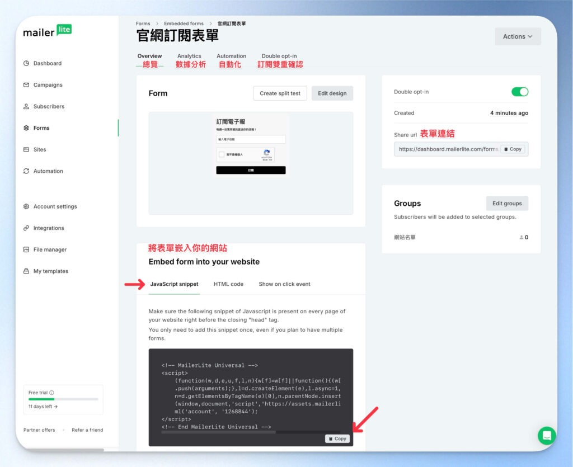Screen dimensions: 573x467
Task: Open the Actions dropdown
Action: 518,36
